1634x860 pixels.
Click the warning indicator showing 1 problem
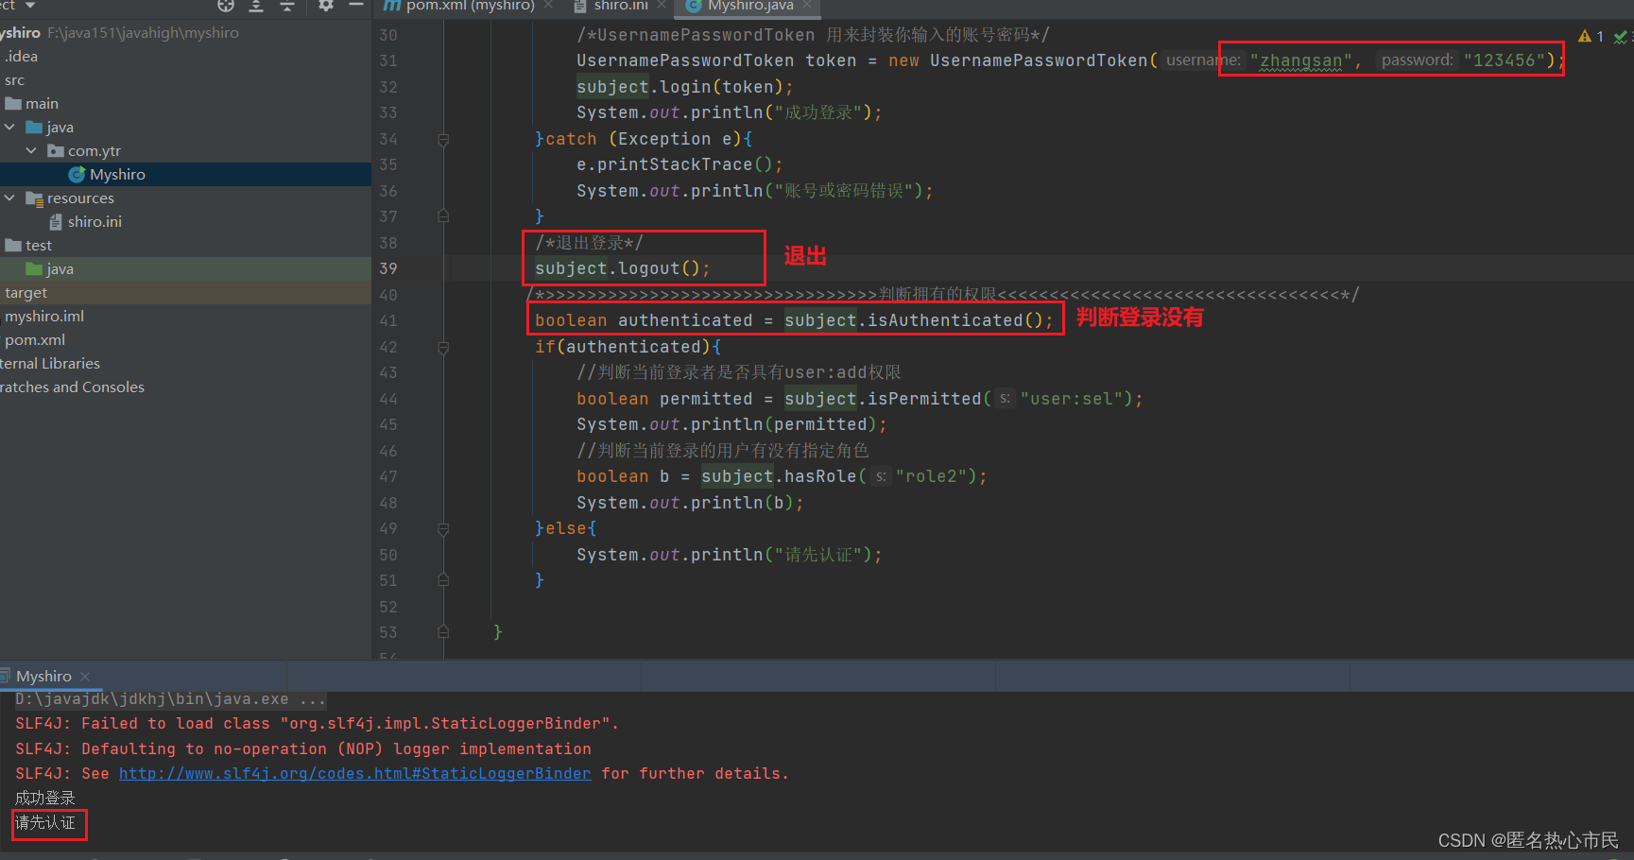pyautogui.click(x=1591, y=36)
